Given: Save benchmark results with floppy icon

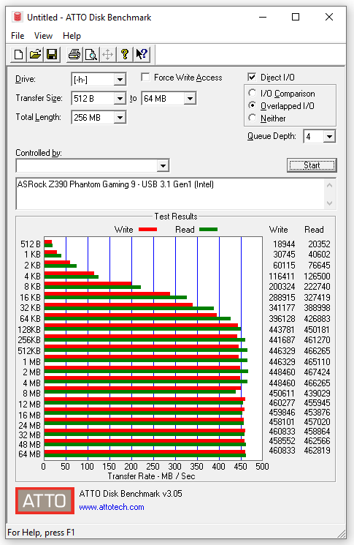Looking at the screenshot, I should (x=52, y=55).
